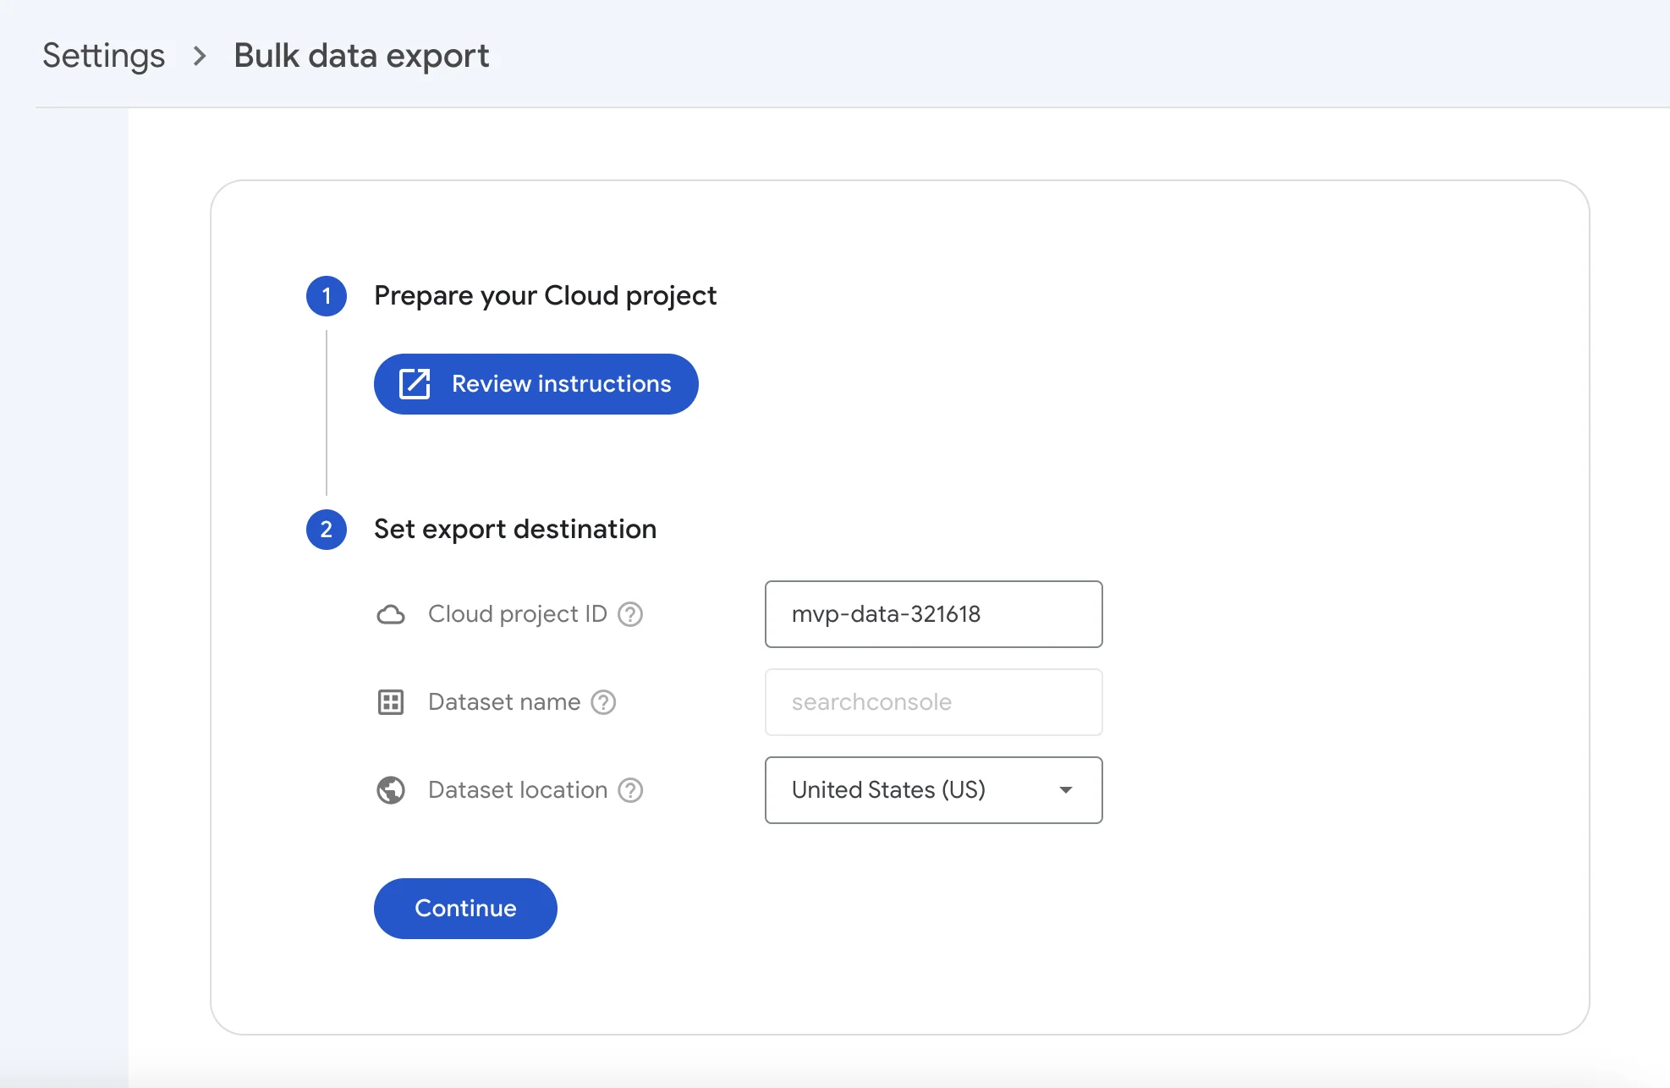Click the Cloud project ID help icon
This screenshot has width=1670, height=1088.
[x=630, y=614]
